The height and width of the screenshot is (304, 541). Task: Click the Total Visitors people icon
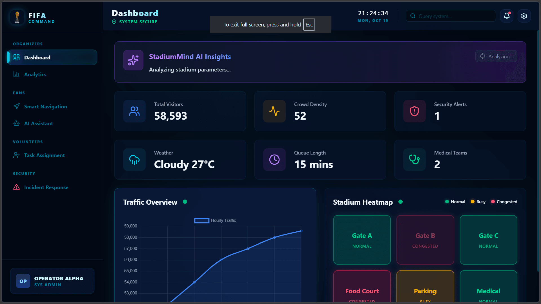[x=134, y=111]
